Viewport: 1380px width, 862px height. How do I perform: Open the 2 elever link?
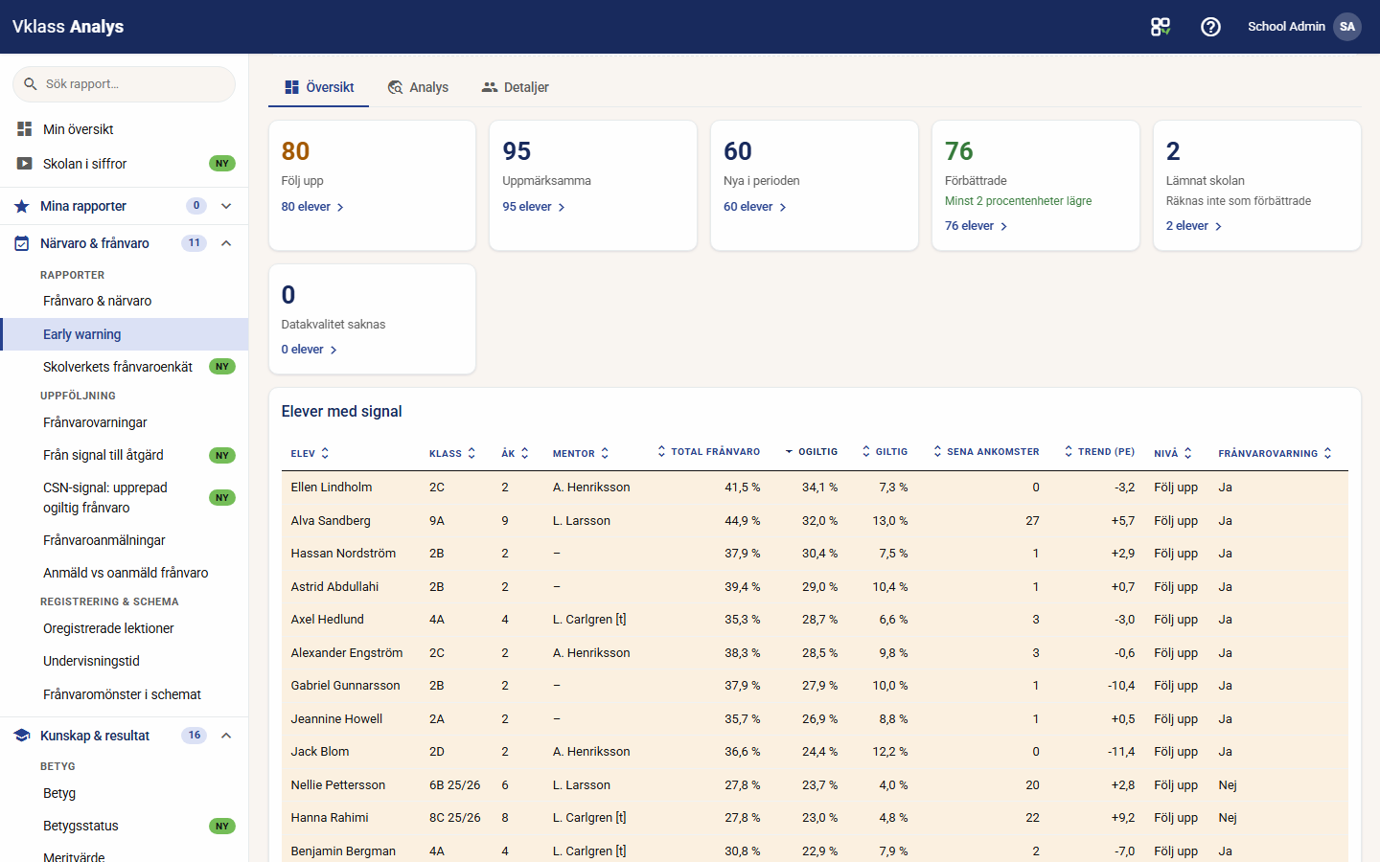pos(1194,226)
